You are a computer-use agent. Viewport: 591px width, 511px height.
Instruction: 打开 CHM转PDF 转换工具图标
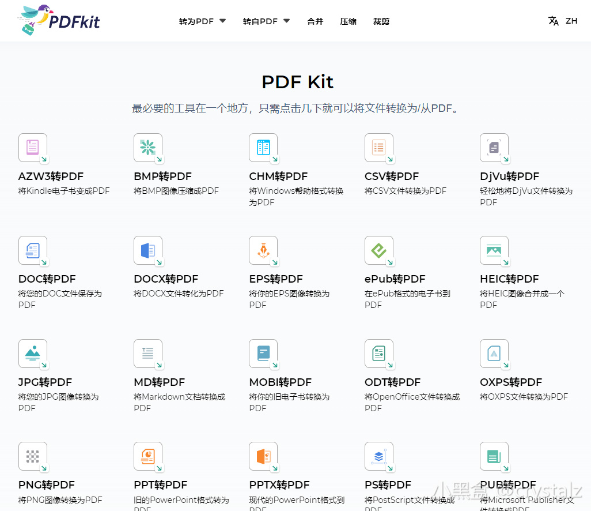pos(263,148)
